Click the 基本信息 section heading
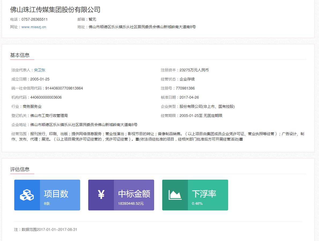 pyautogui.click(x=20, y=55)
